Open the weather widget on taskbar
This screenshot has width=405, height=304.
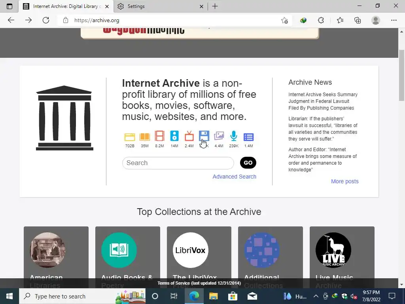(295, 296)
